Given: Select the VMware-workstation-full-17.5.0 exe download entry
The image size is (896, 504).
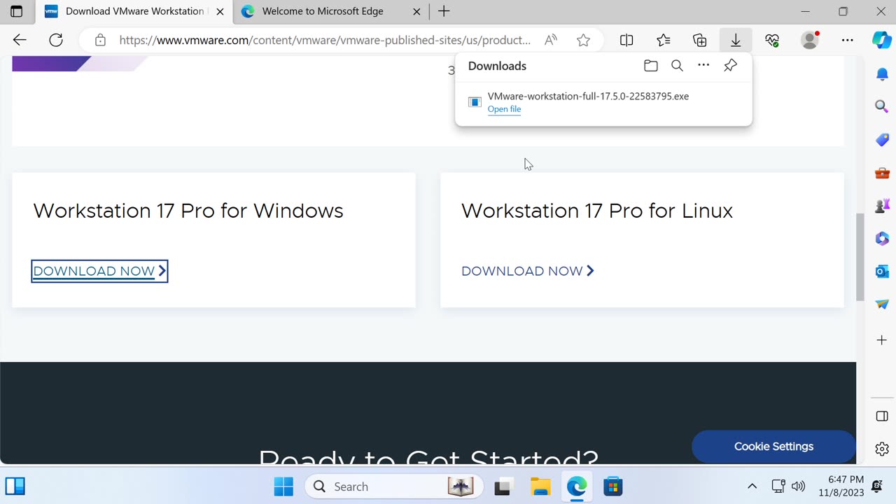Looking at the screenshot, I should (603, 101).
